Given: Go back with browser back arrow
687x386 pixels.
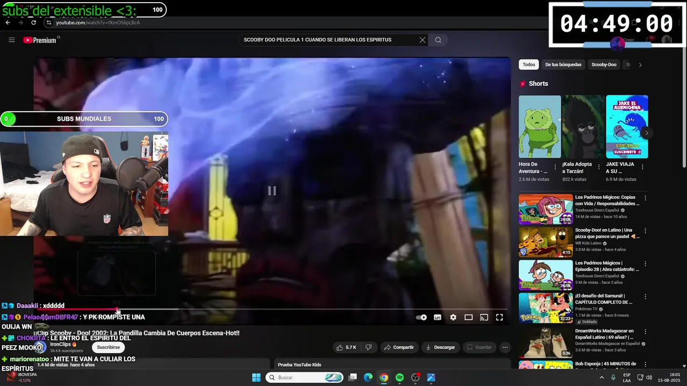Looking at the screenshot, I should [x=8, y=23].
